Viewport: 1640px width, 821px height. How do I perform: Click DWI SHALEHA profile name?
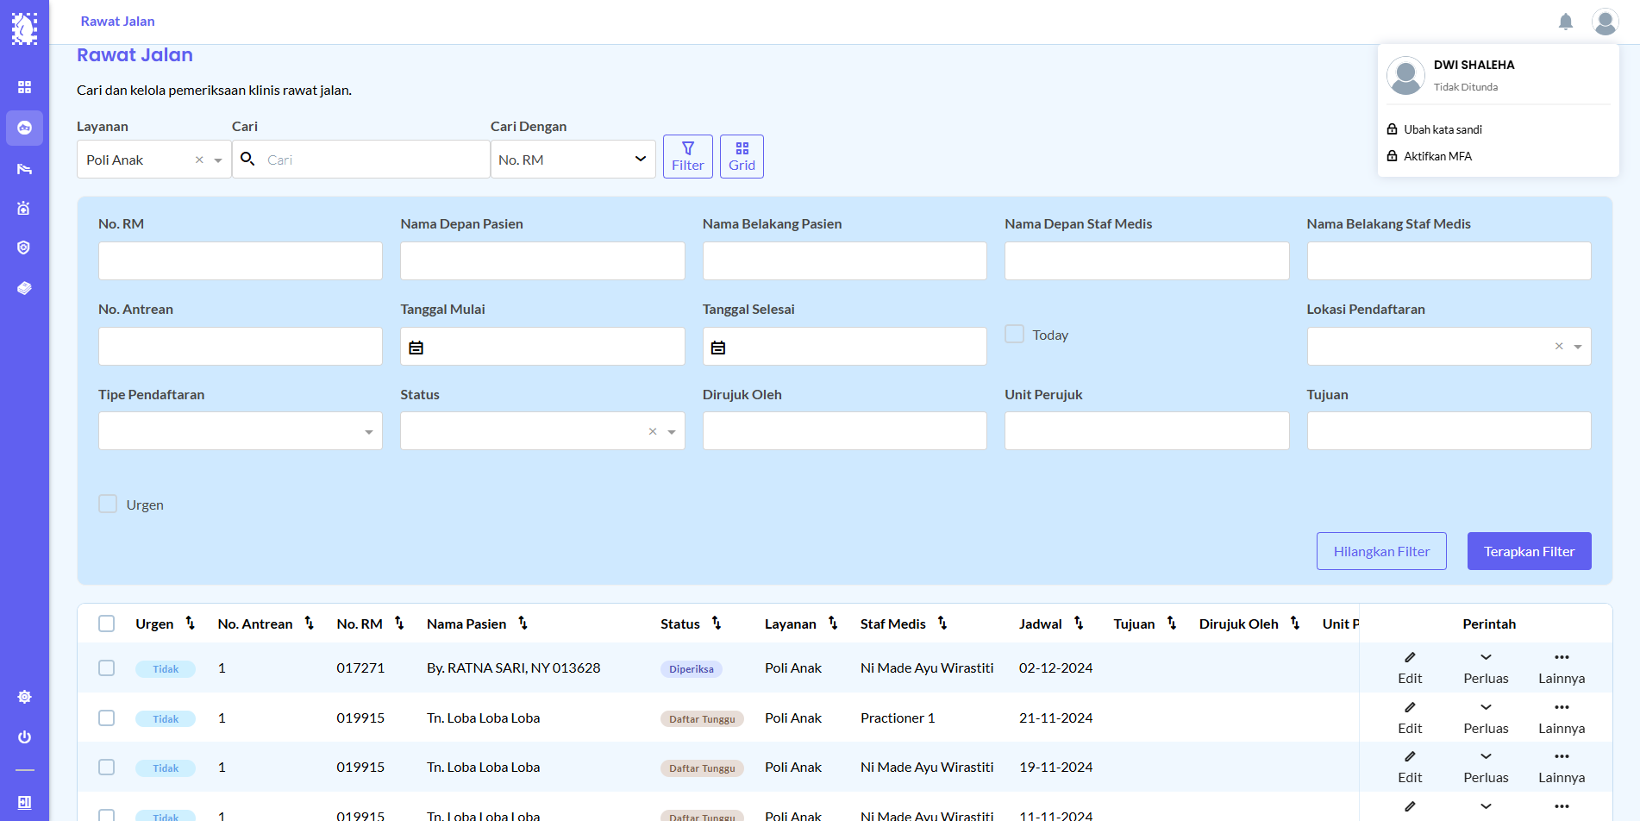(1474, 65)
